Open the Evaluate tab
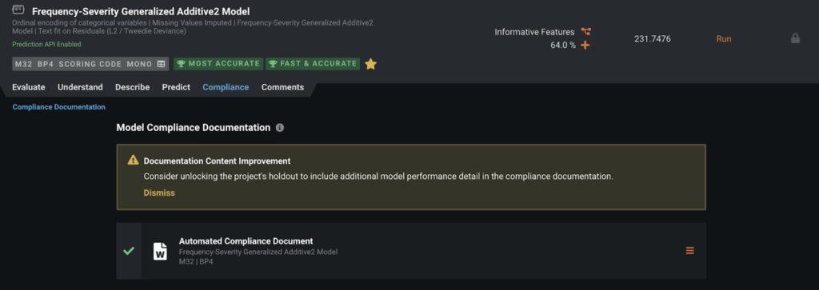Image resolution: width=819 pixels, height=290 pixels. click(x=29, y=87)
